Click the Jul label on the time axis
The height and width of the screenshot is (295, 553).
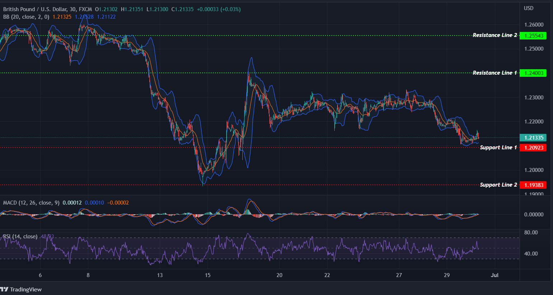click(x=495, y=275)
